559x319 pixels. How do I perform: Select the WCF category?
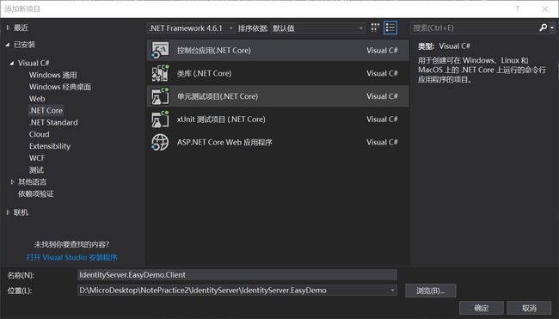click(37, 158)
